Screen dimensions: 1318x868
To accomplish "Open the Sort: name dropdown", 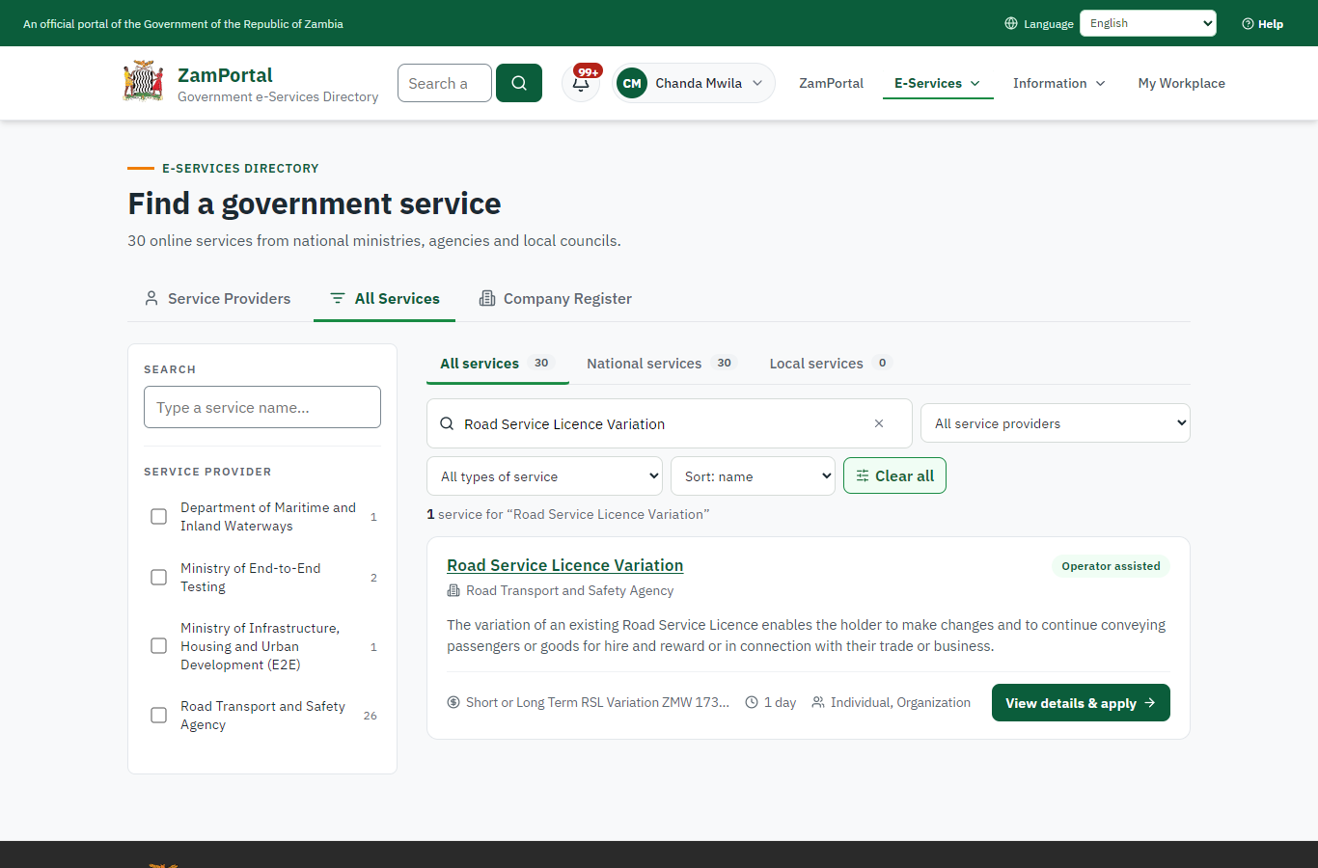I will tap(753, 476).
